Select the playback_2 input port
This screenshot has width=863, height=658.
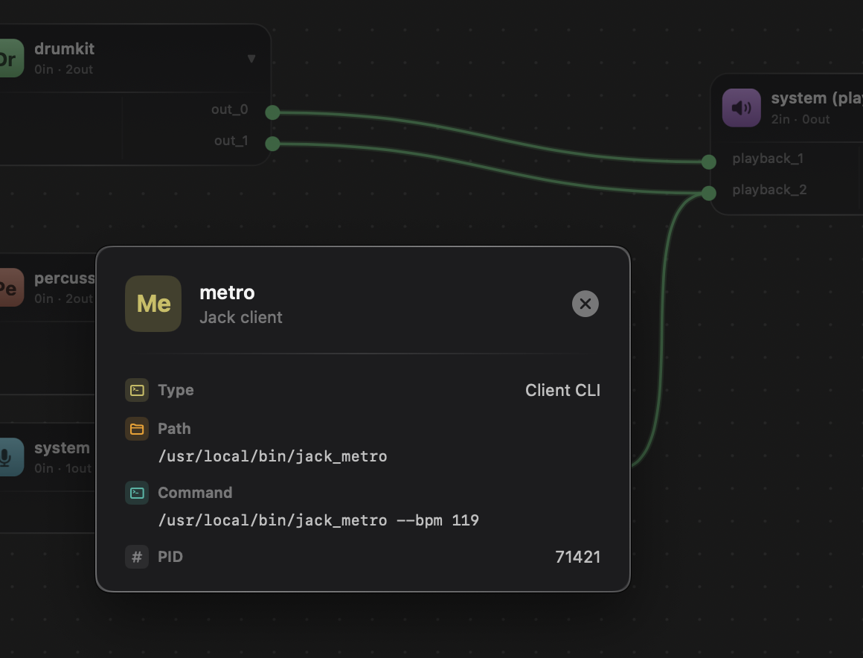708,193
